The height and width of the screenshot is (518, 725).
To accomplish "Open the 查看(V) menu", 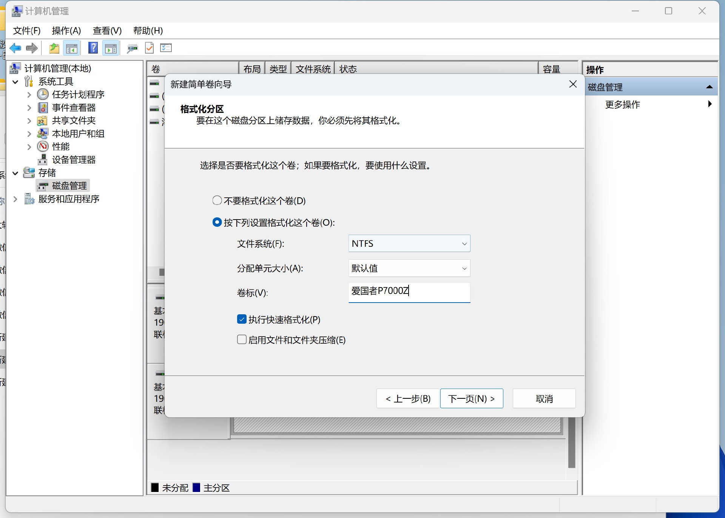I will pyautogui.click(x=107, y=31).
